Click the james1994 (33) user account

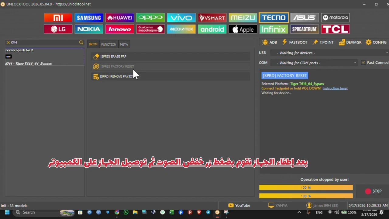pyautogui.click(x=322, y=205)
